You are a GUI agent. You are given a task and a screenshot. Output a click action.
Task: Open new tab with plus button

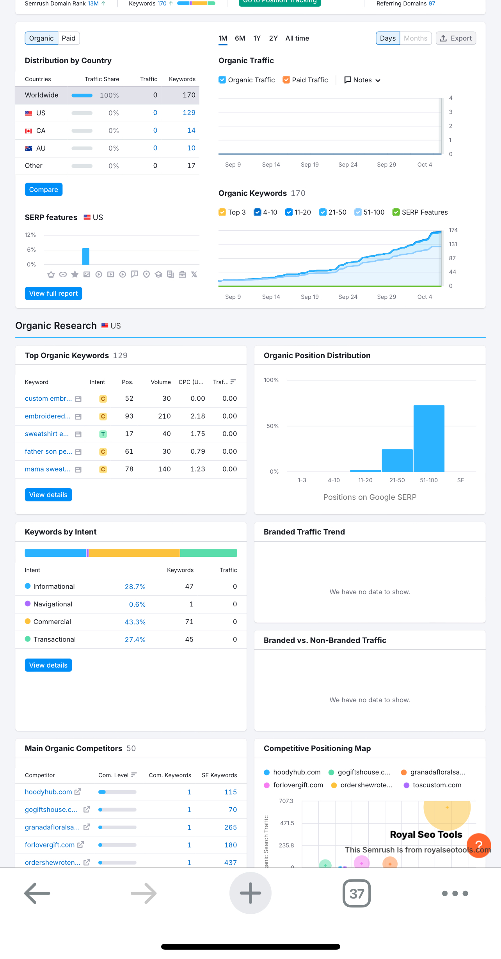point(250,893)
